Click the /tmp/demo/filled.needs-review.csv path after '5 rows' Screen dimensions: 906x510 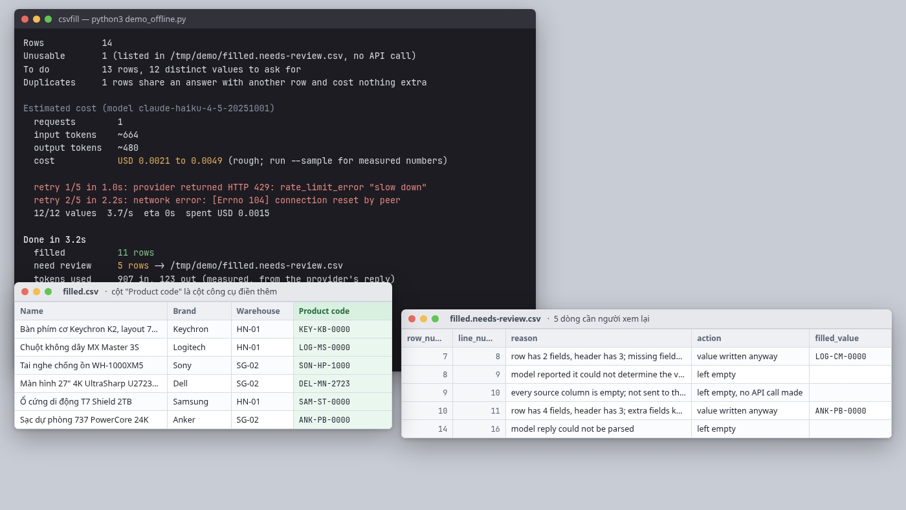click(x=257, y=266)
